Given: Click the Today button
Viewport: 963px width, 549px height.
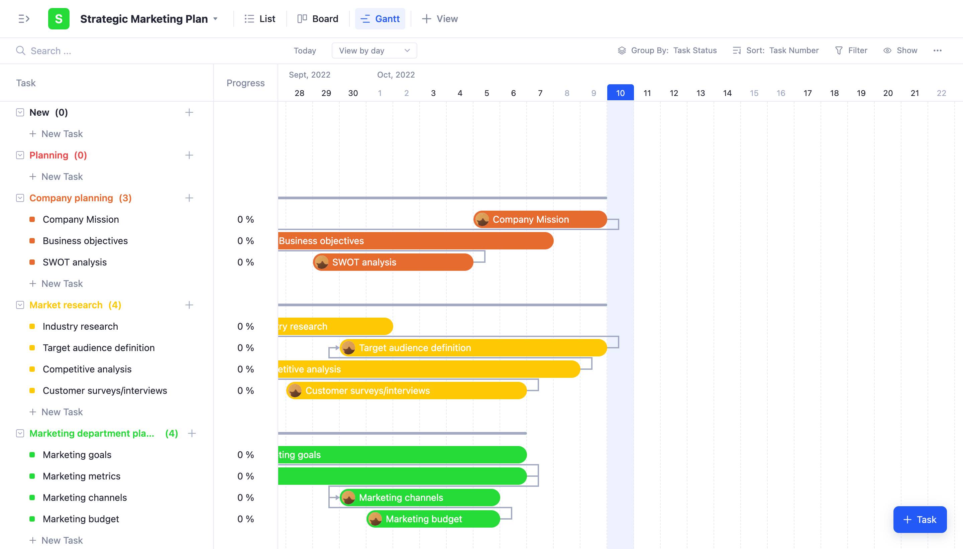Looking at the screenshot, I should click(x=305, y=50).
